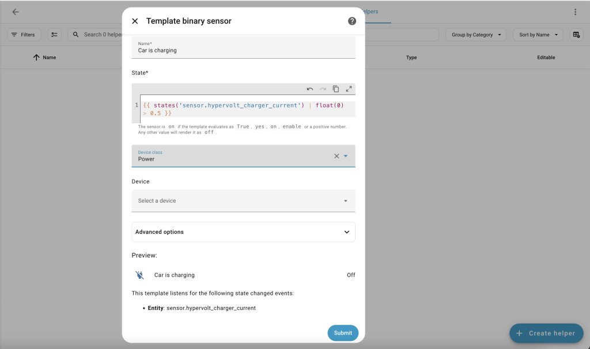The image size is (590, 349).
Task: Expand the Advanced options section
Action: (x=243, y=232)
